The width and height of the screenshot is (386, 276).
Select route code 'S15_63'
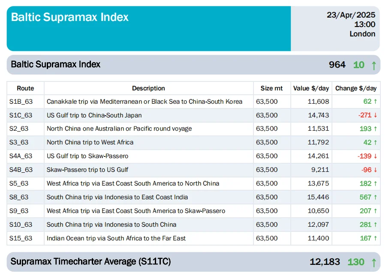21,238
